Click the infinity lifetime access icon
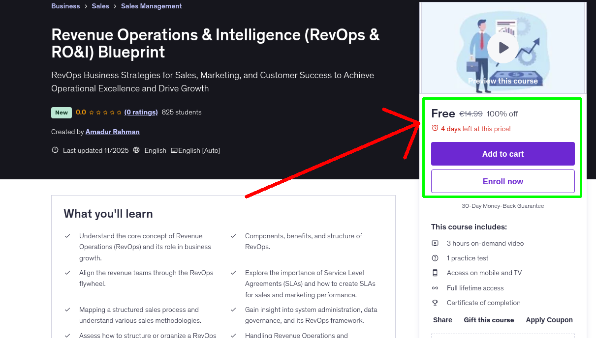 [x=435, y=288]
